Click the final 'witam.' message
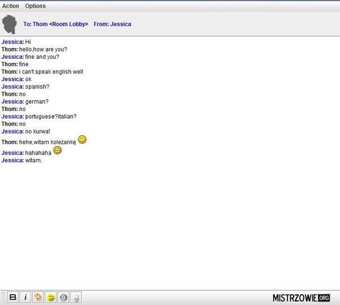340x305 pixels. point(33,161)
